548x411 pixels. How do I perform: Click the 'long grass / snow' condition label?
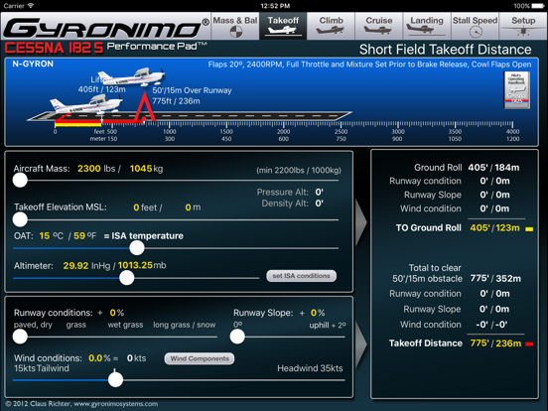tap(185, 325)
